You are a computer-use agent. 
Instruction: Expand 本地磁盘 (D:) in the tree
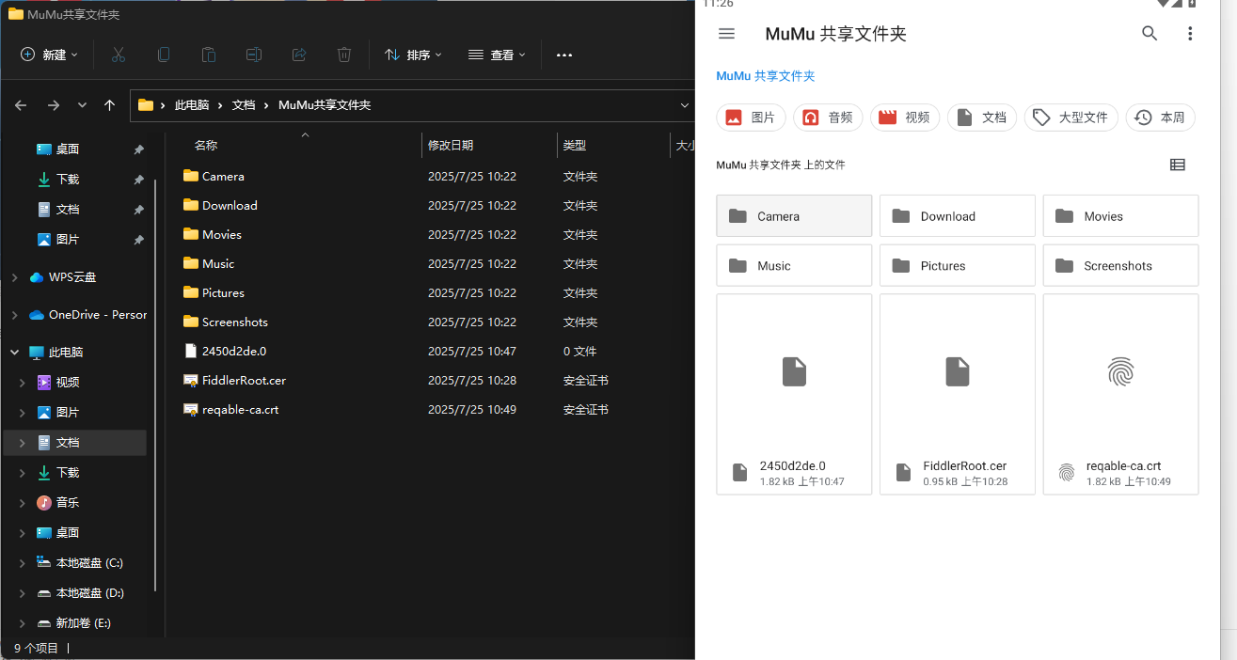[x=23, y=593]
